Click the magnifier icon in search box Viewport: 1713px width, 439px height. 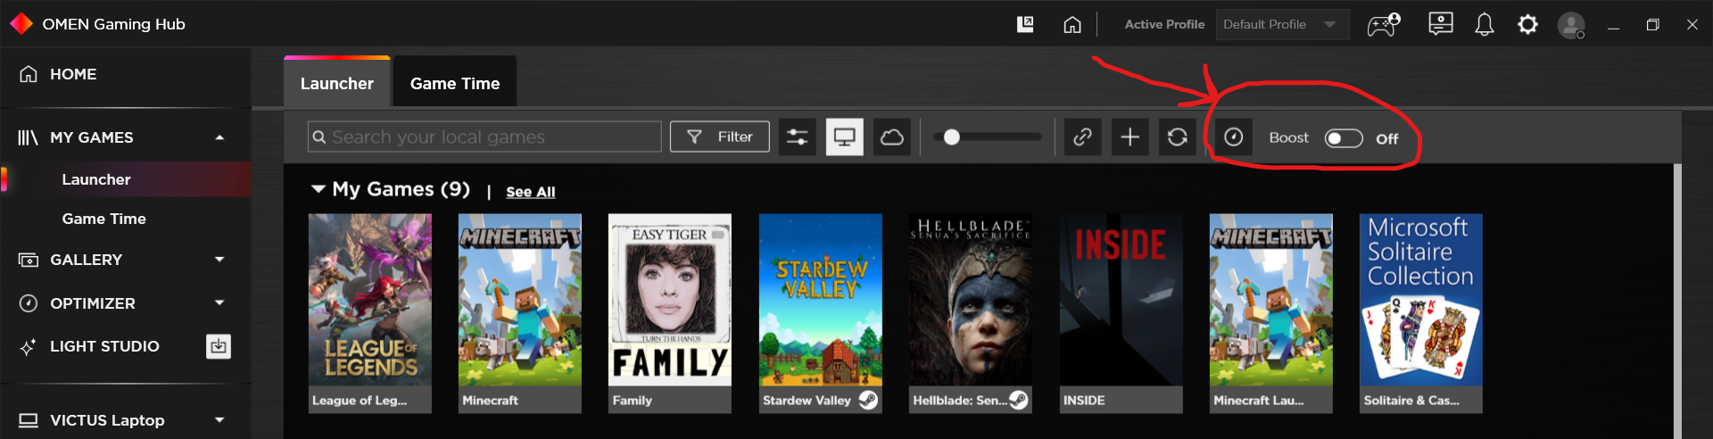(319, 137)
